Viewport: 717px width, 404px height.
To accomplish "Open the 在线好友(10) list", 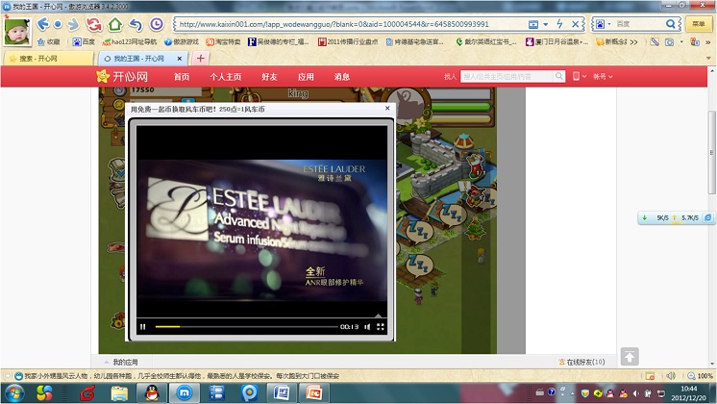I will click(581, 362).
